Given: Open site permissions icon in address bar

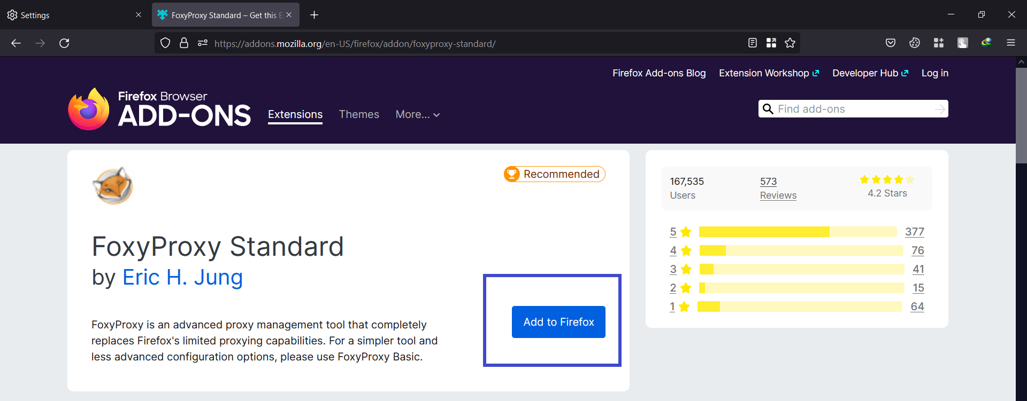Looking at the screenshot, I should click(203, 43).
